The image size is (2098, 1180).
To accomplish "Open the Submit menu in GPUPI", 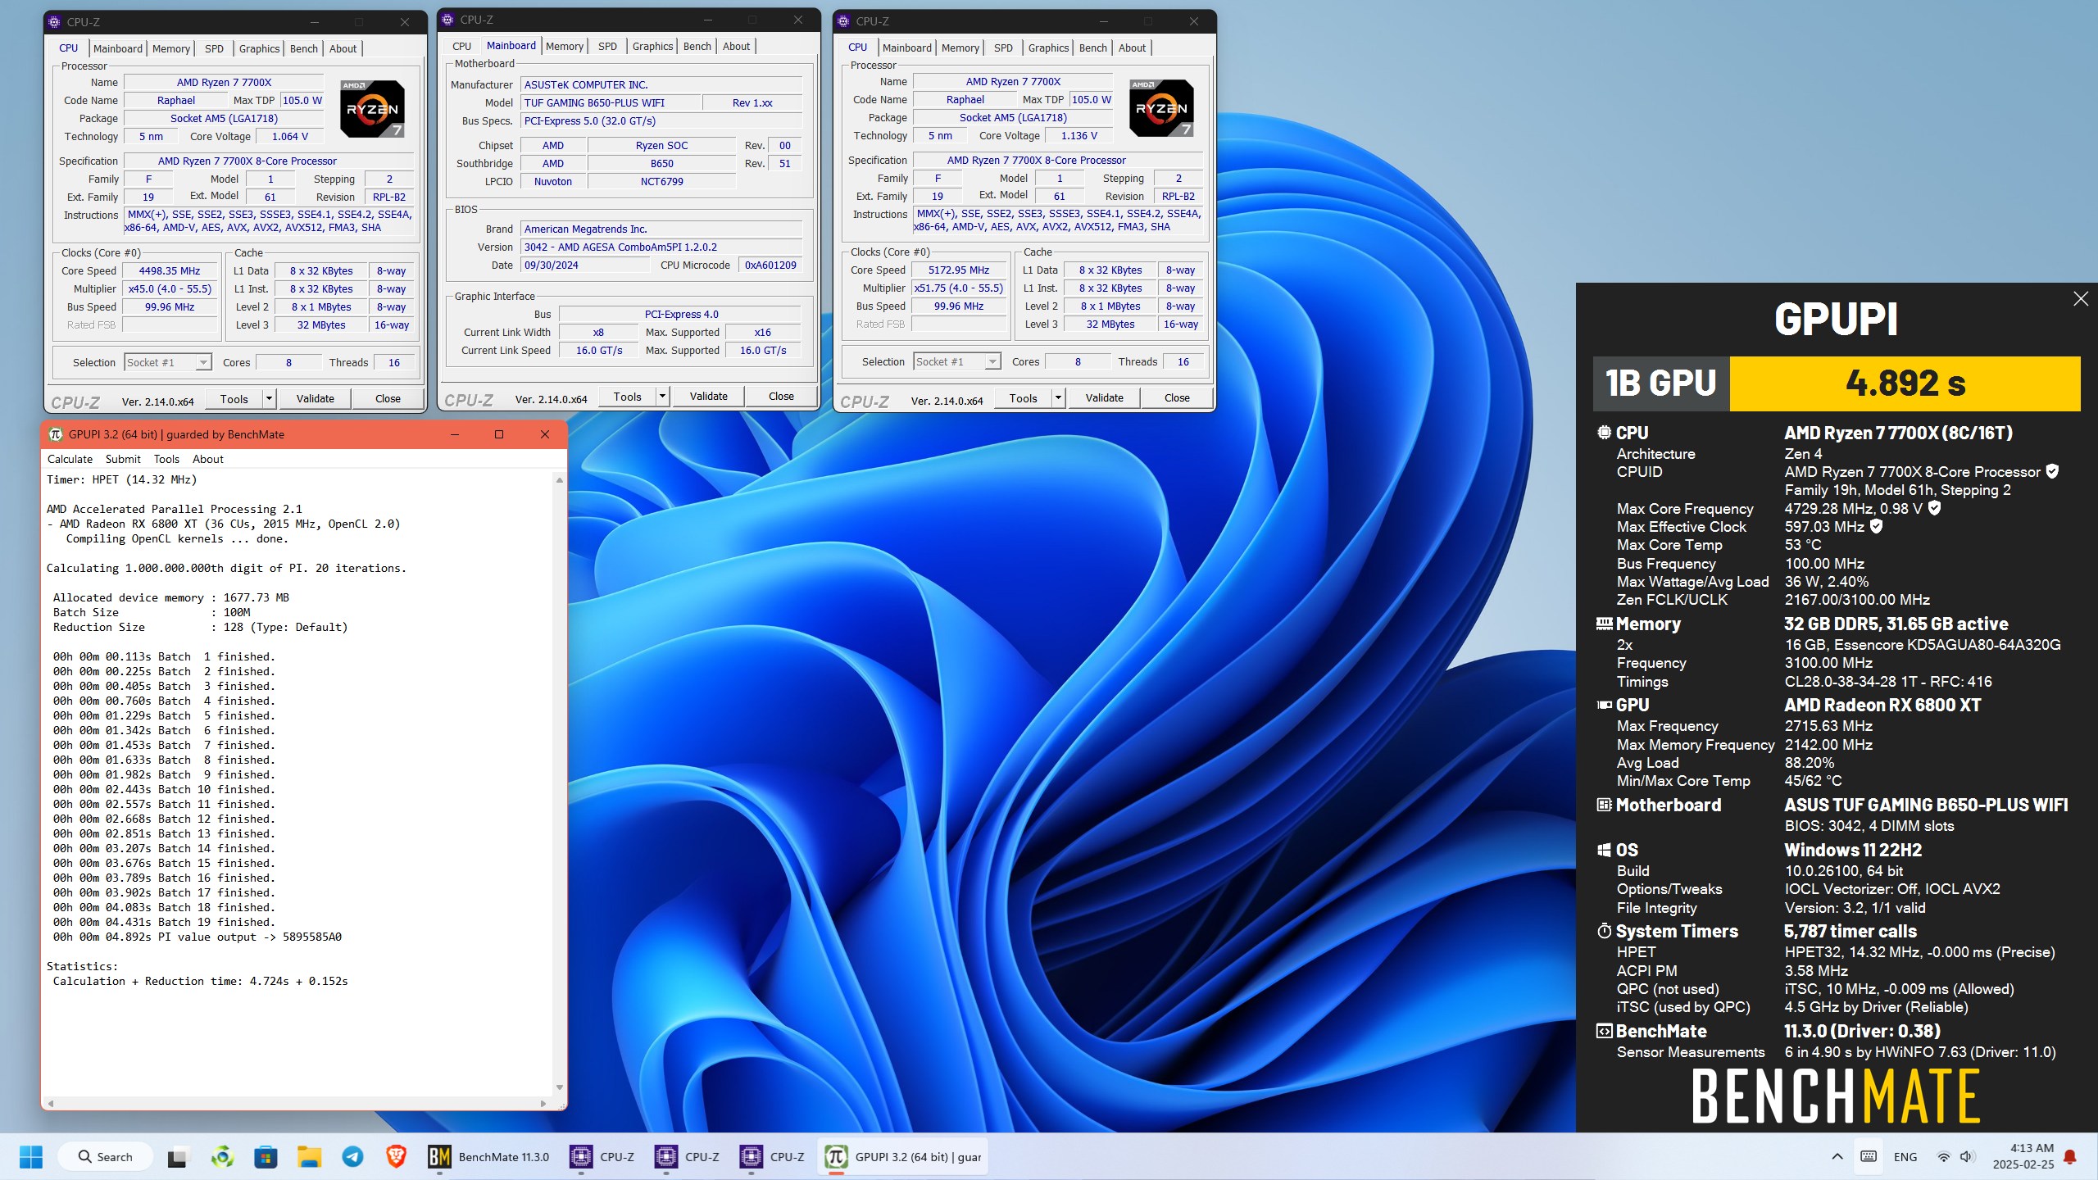I will [x=123, y=459].
